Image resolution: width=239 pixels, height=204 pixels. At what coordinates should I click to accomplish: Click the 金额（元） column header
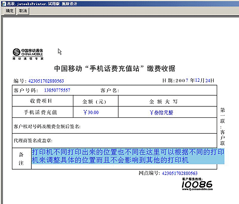coord(94,102)
